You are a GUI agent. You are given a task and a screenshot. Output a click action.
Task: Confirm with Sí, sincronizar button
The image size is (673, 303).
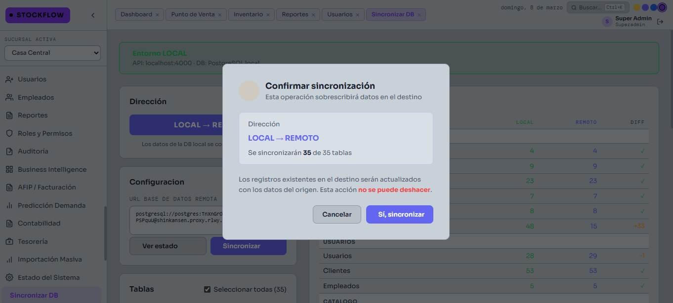click(x=399, y=215)
